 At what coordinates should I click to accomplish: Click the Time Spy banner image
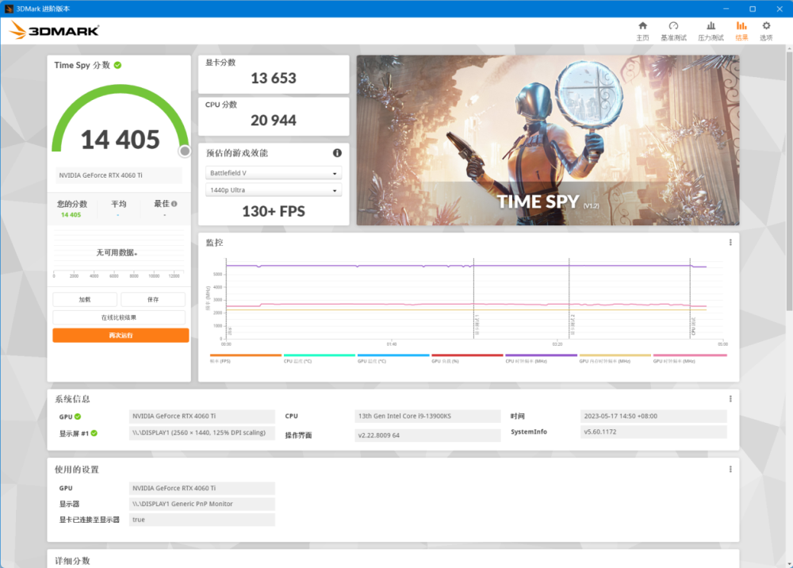pyautogui.click(x=547, y=140)
